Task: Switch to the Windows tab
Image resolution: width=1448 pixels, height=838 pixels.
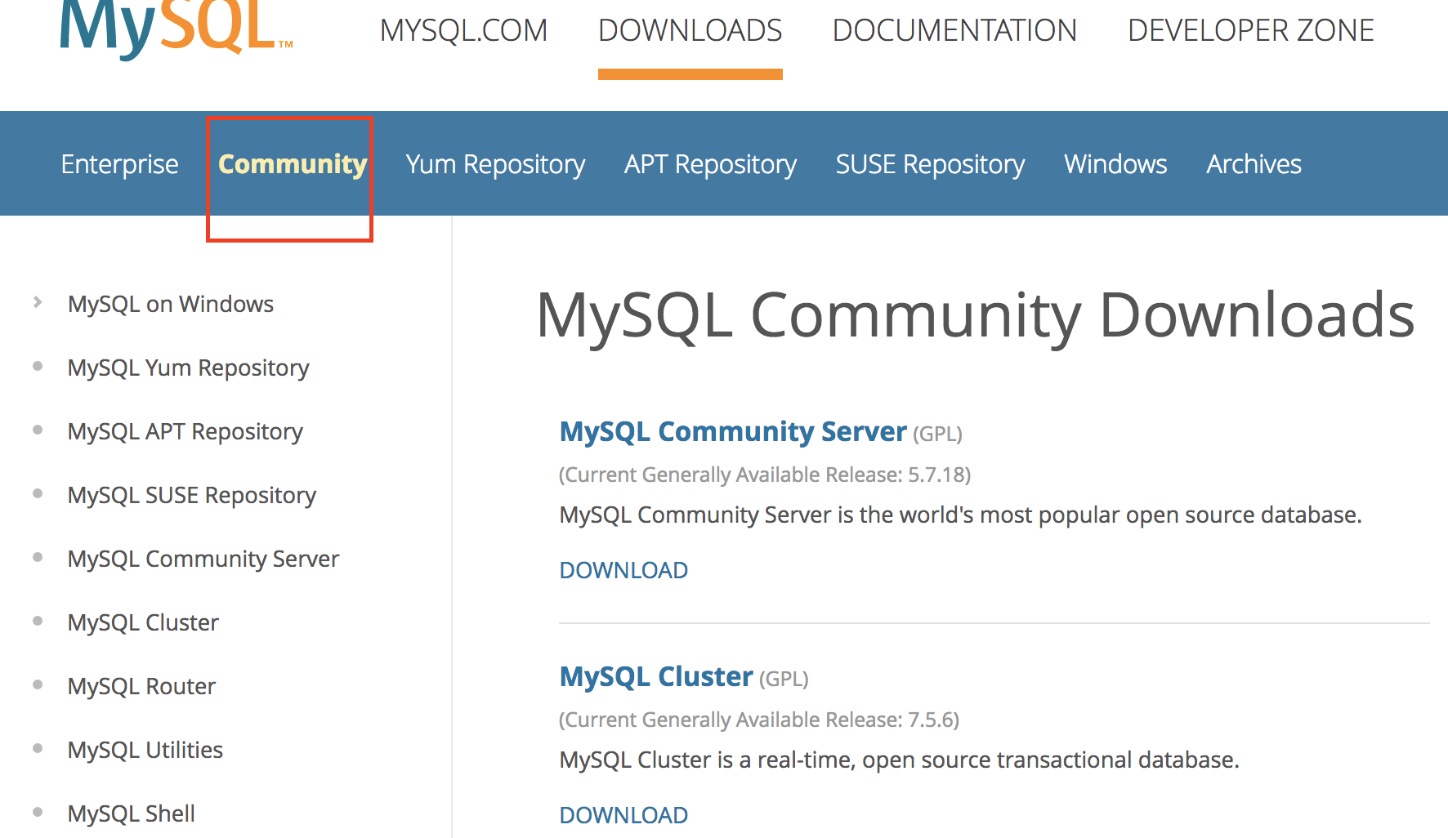Action: (x=1115, y=164)
